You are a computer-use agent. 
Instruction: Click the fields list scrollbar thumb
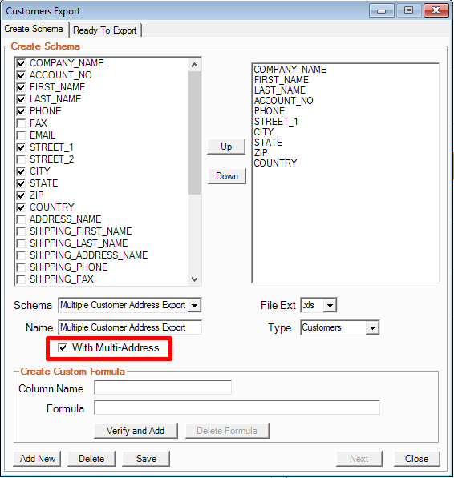click(x=194, y=133)
